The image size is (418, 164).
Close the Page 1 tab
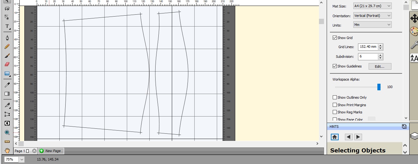click(34, 151)
